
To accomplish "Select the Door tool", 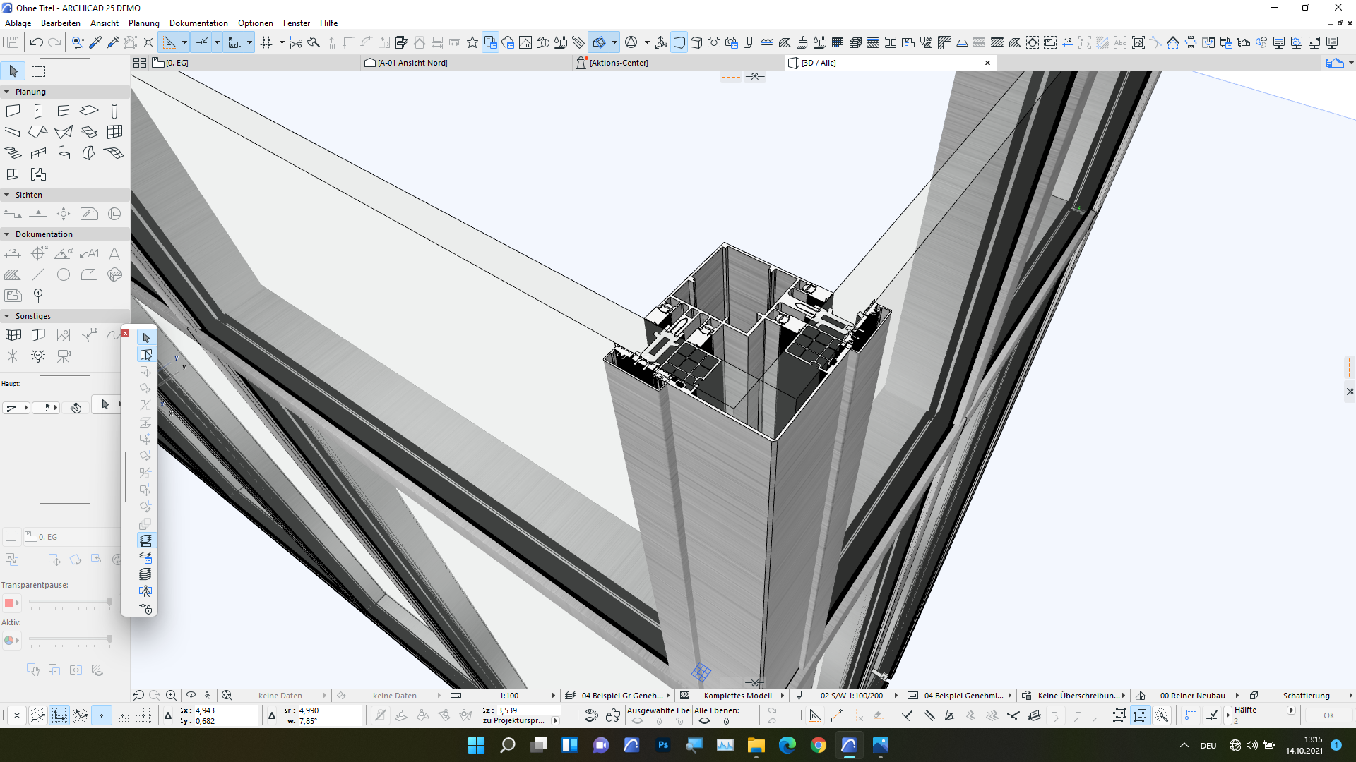I will tap(38, 111).
